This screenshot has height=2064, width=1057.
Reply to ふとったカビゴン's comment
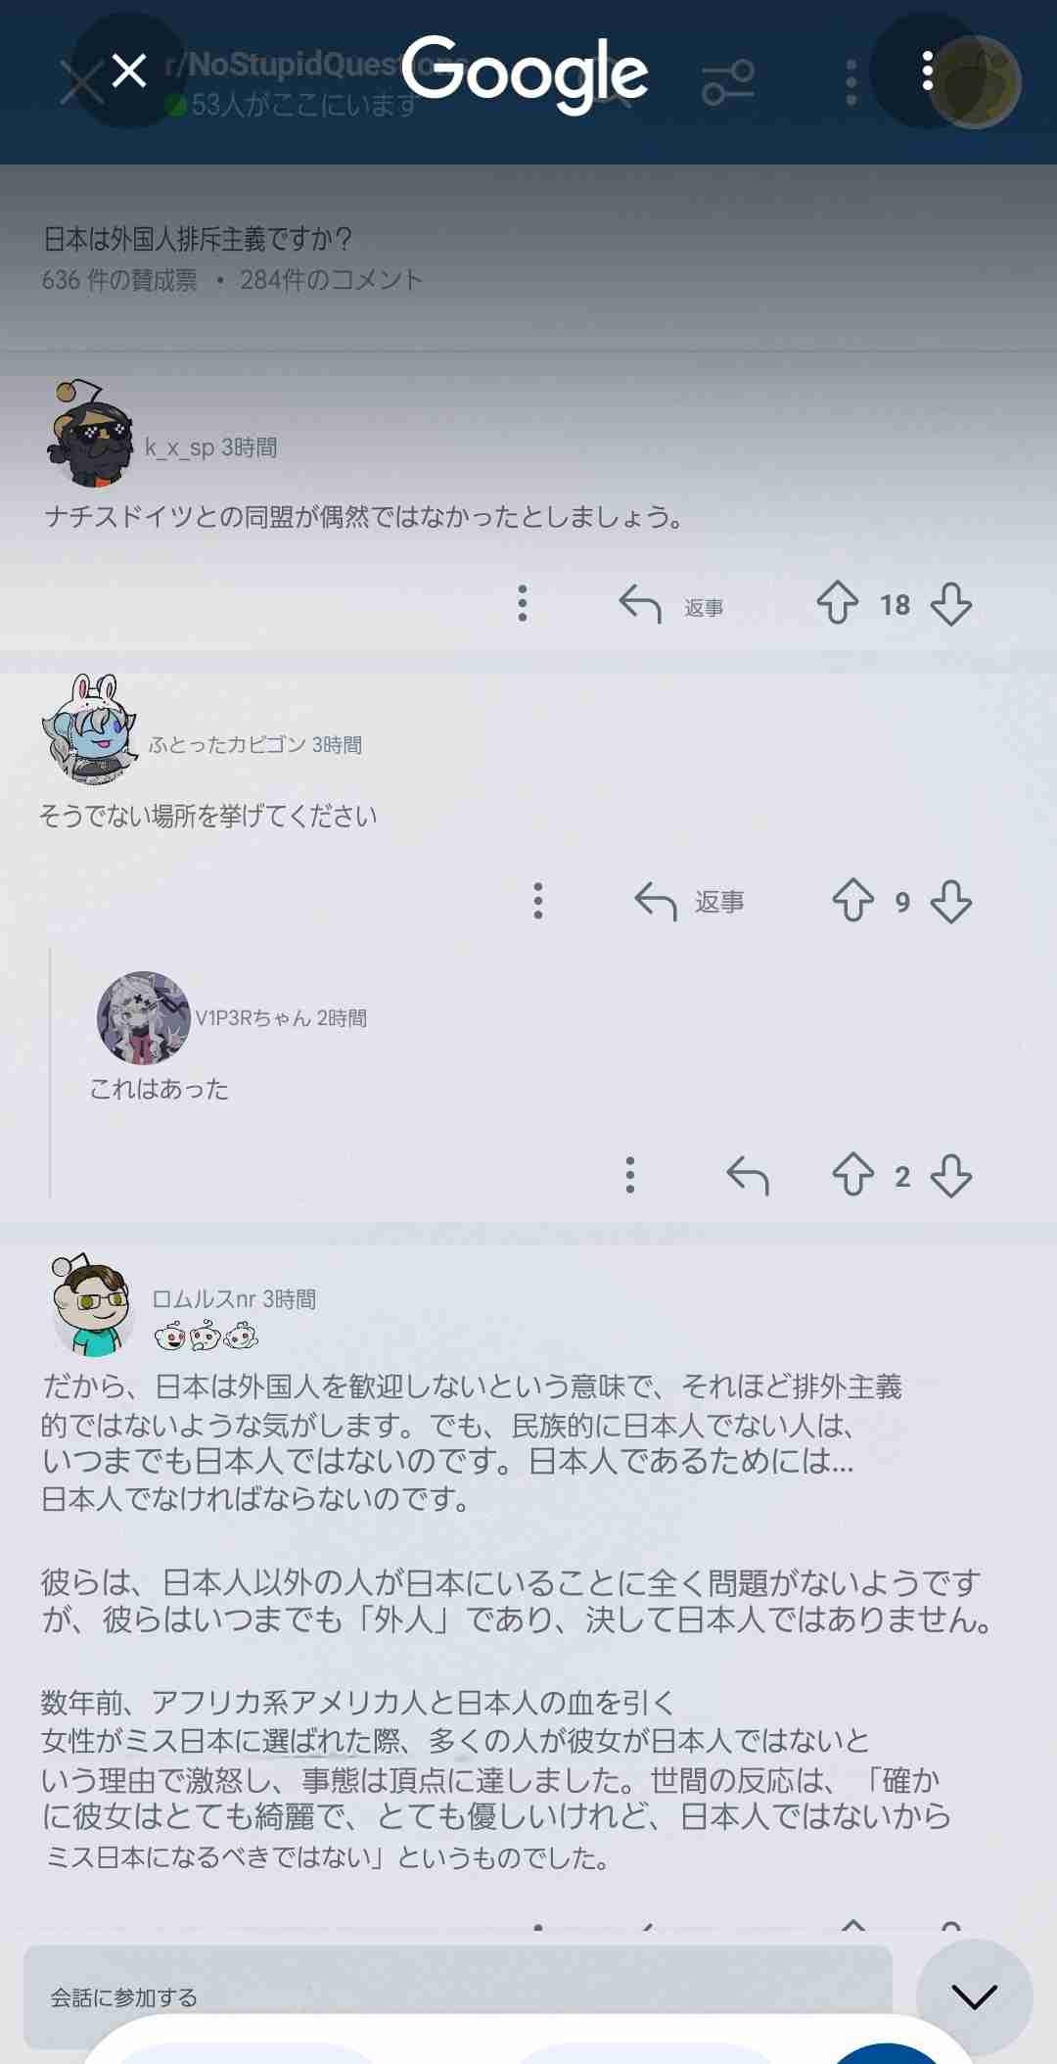click(x=689, y=902)
